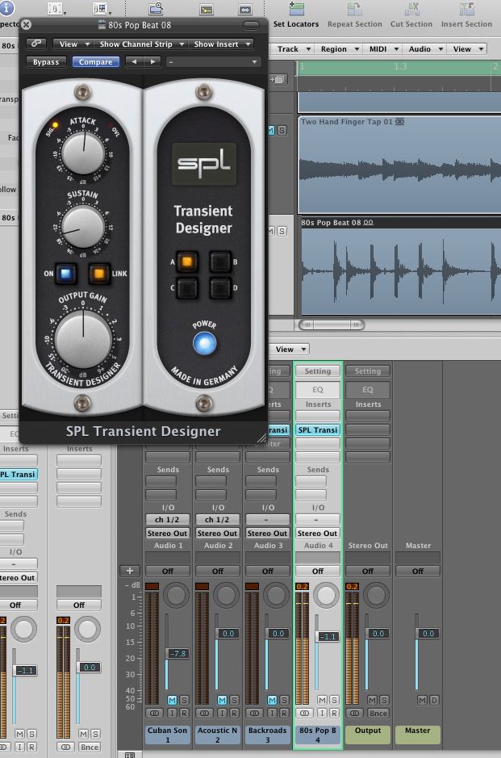Mute the 80s Pop B mixer channel

(x=322, y=700)
